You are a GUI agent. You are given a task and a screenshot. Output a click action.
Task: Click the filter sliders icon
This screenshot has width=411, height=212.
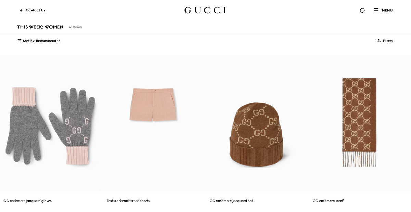coord(379,41)
